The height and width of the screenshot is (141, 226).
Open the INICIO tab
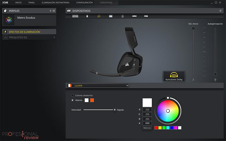click(18, 3)
